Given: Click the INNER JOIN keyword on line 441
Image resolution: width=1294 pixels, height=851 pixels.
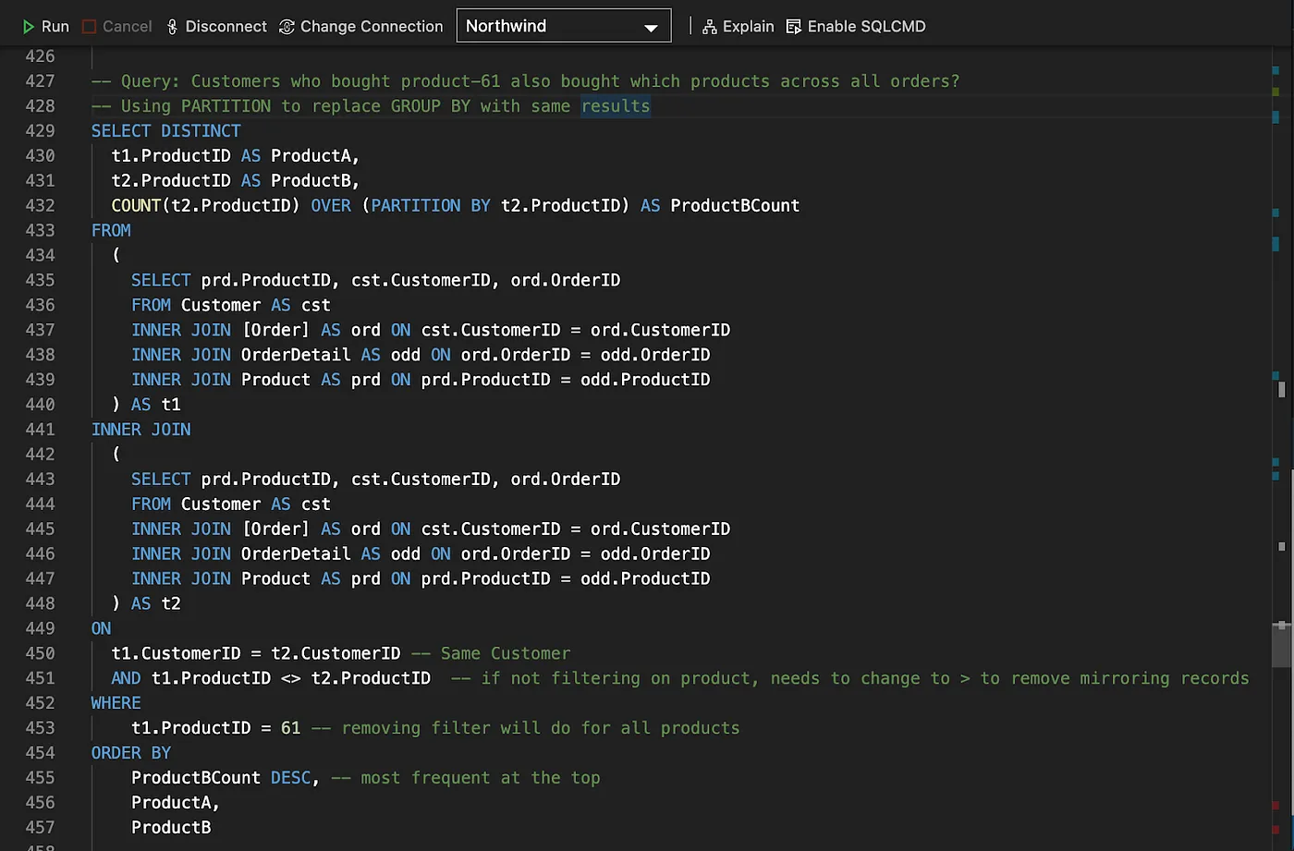Looking at the screenshot, I should pos(141,430).
